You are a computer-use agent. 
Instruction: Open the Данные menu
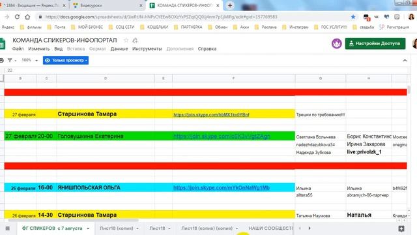(x=119, y=49)
